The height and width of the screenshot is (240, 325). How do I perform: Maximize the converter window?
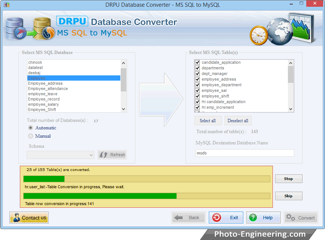coord(301,3)
